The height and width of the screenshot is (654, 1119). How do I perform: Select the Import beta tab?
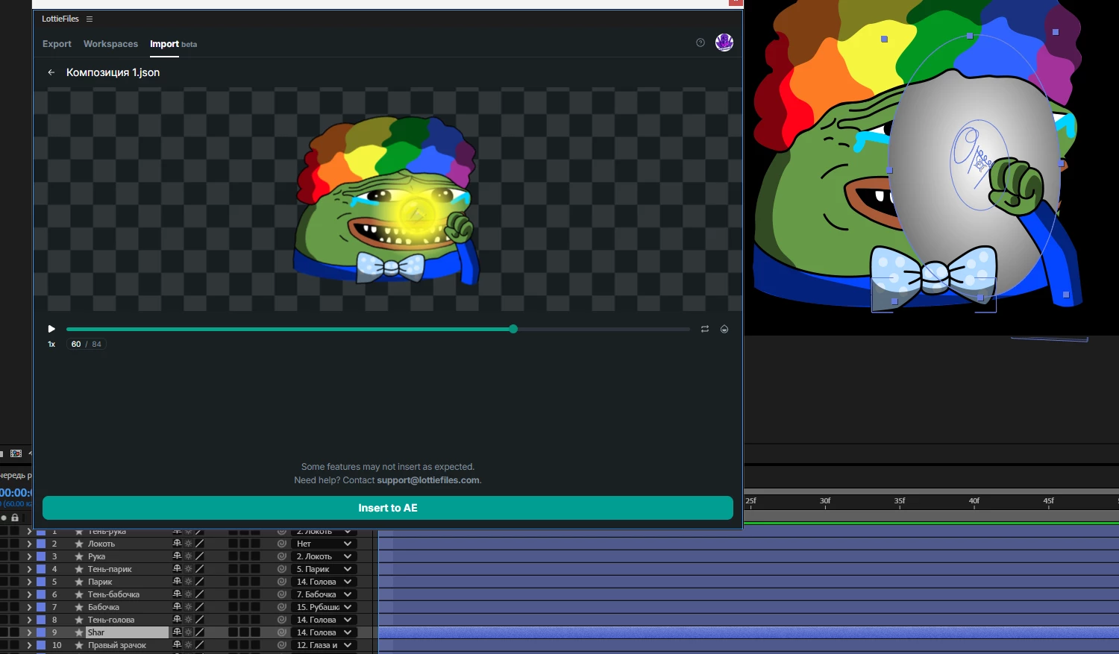(173, 44)
